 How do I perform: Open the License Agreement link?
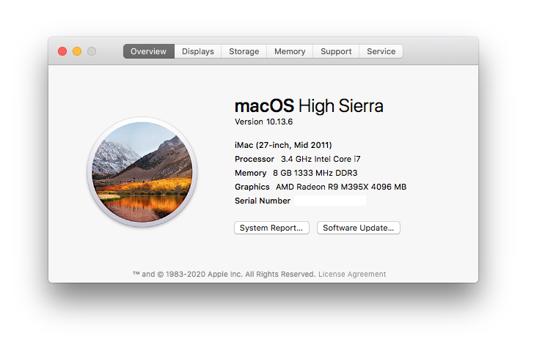pyautogui.click(x=352, y=275)
